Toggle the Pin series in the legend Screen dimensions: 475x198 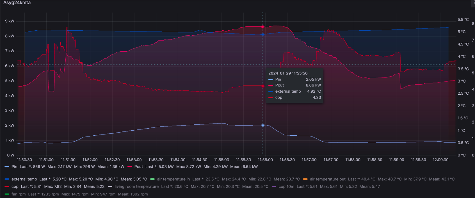click(x=14, y=167)
